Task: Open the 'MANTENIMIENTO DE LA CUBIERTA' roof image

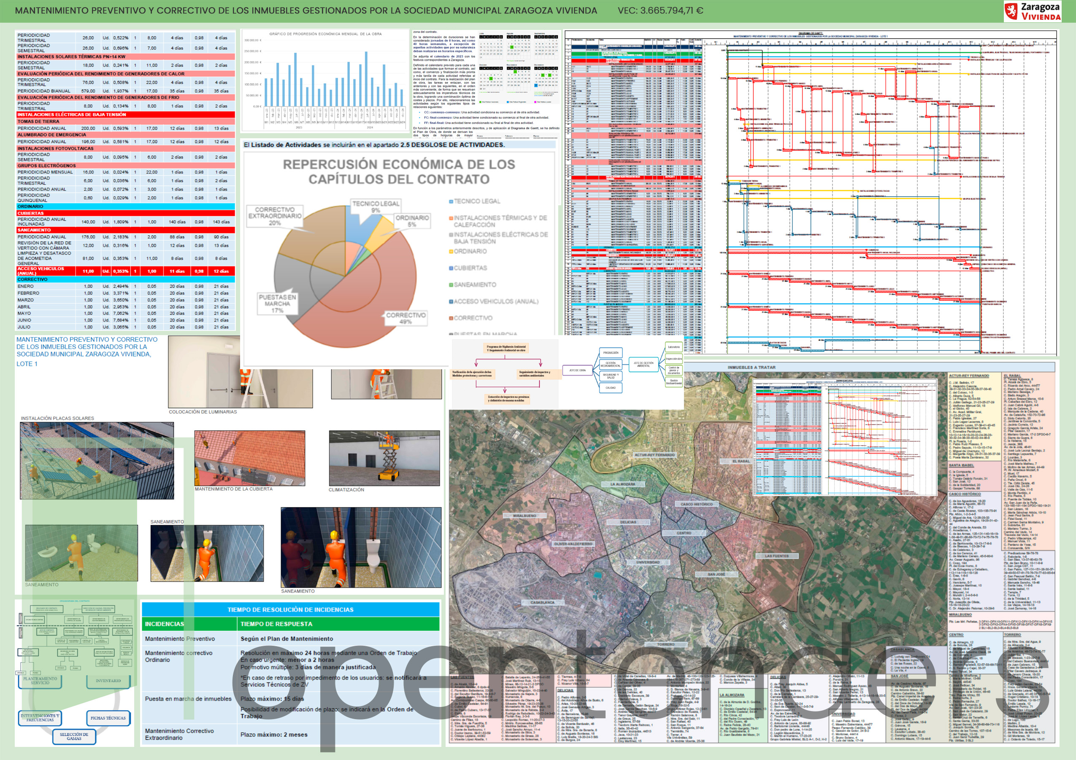Action: pyautogui.click(x=249, y=458)
